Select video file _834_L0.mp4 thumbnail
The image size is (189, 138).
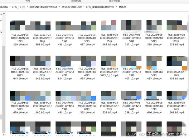tap(63, 61)
